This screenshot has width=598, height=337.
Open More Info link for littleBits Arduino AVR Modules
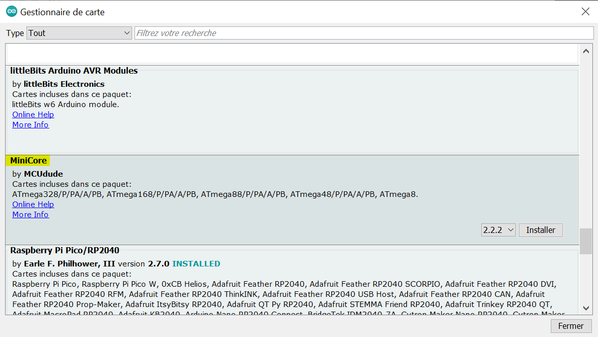click(x=30, y=125)
